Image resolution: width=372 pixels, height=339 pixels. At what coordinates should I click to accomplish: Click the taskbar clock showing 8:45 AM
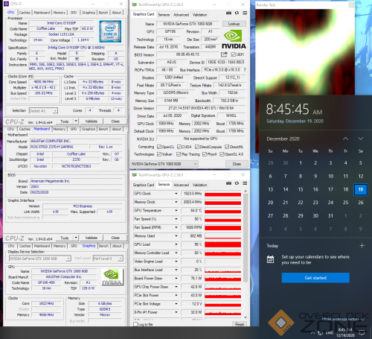tap(346, 332)
